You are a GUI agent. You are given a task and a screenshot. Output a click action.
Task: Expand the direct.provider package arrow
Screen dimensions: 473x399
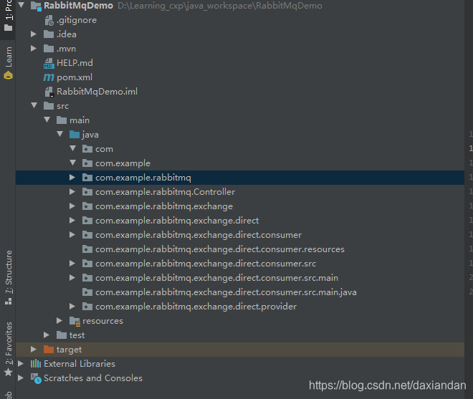[x=72, y=306]
